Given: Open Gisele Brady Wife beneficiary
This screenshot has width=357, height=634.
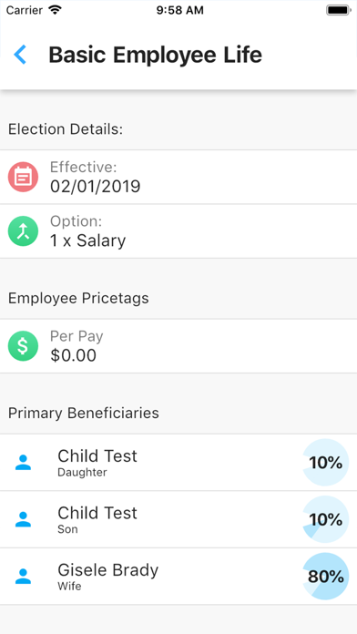Looking at the screenshot, I should coord(178,577).
